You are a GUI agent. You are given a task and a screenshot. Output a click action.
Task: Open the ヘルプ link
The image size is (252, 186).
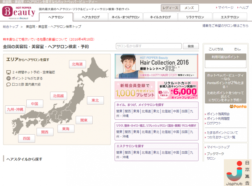[244, 8]
